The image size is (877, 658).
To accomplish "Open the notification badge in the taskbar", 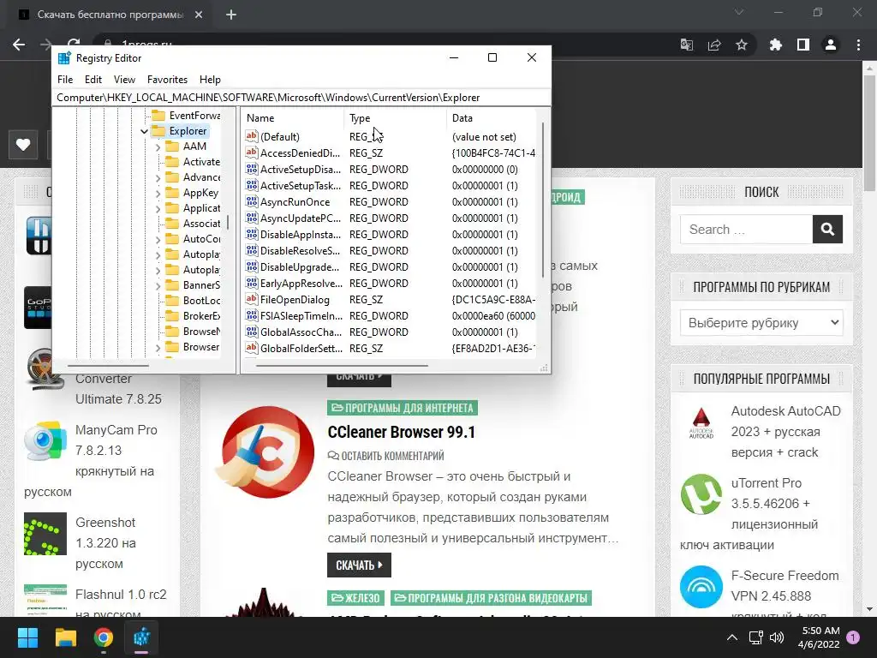I will click(x=853, y=637).
